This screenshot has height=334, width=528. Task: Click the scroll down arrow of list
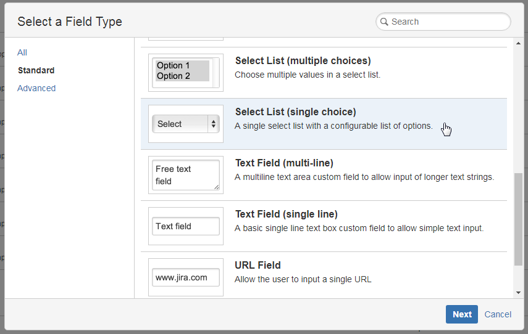[x=518, y=293]
